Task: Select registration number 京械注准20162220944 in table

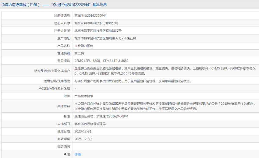Action: 90,16
